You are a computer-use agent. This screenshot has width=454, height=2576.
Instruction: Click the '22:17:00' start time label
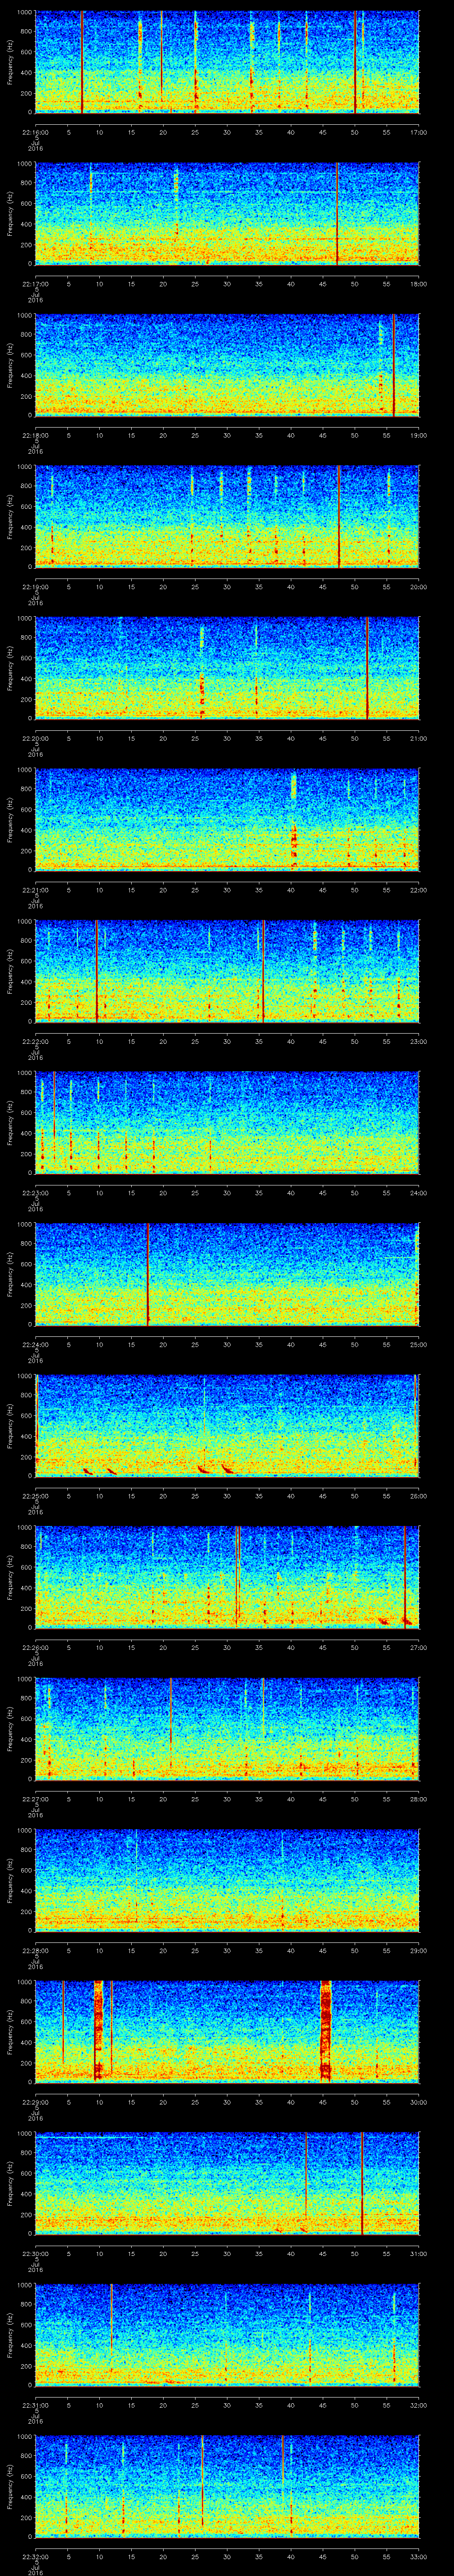pyautogui.click(x=36, y=284)
